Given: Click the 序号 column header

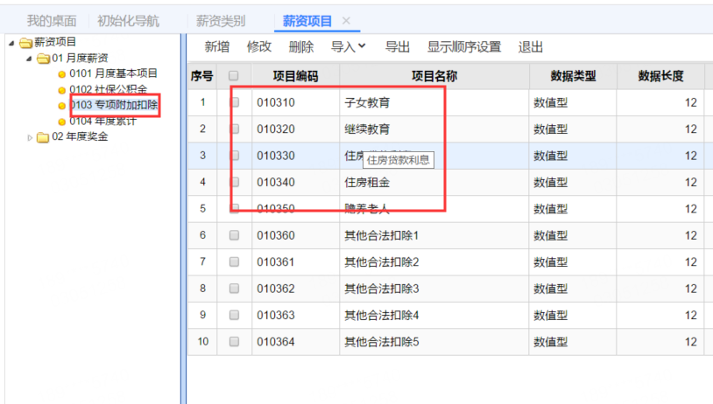Looking at the screenshot, I should click(201, 76).
